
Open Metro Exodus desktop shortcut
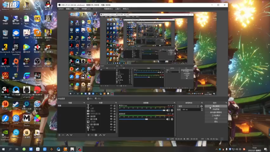27,121
